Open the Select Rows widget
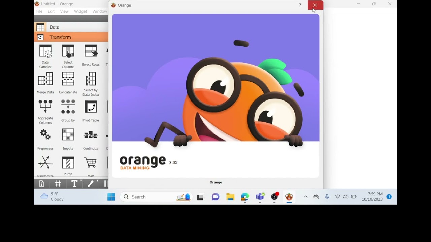431x242 pixels. pos(91,55)
